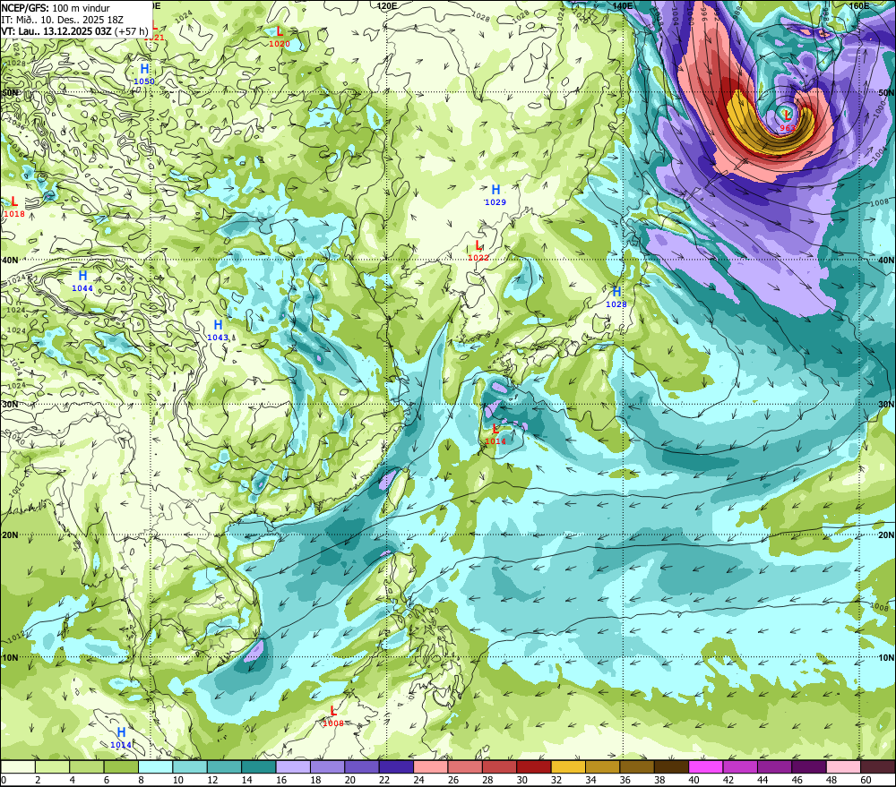This screenshot has width=896, height=787.
Task: Click the H marker labeled 1029
Action: 495,190
